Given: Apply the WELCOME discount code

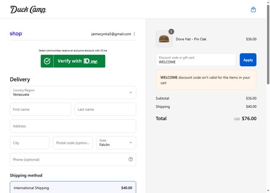Looking at the screenshot, I should tap(248, 60).
